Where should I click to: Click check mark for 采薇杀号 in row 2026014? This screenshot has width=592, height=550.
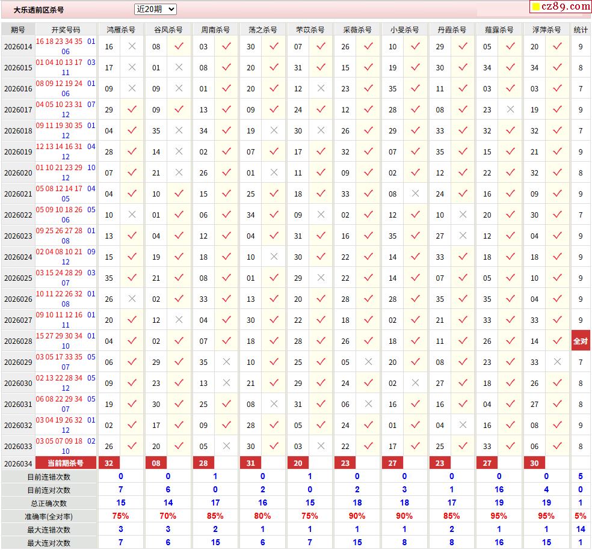[x=368, y=46]
